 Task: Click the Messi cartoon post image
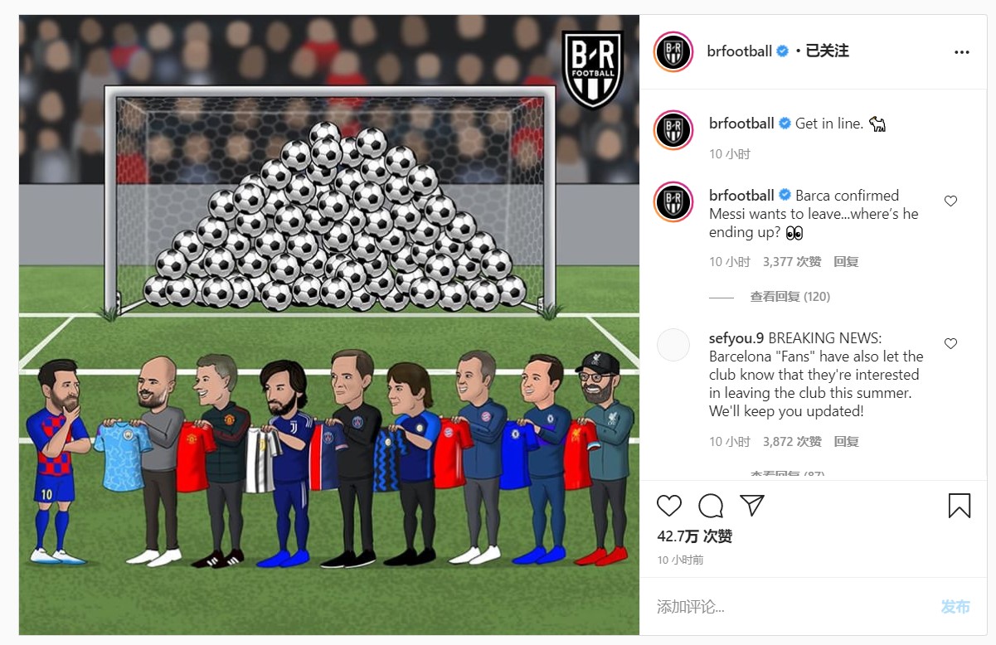329,325
